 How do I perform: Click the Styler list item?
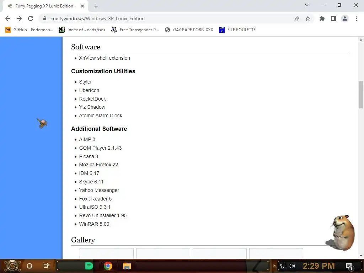point(85,82)
